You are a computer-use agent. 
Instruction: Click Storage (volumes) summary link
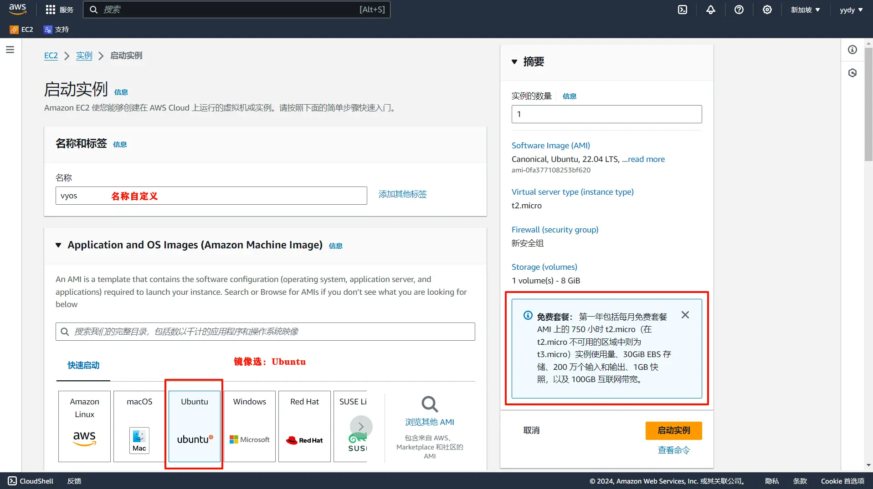coord(544,267)
